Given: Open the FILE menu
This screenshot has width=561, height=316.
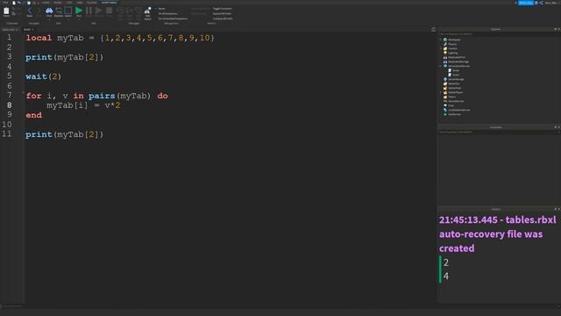Looking at the screenshot, I should [x=6, y=3].
